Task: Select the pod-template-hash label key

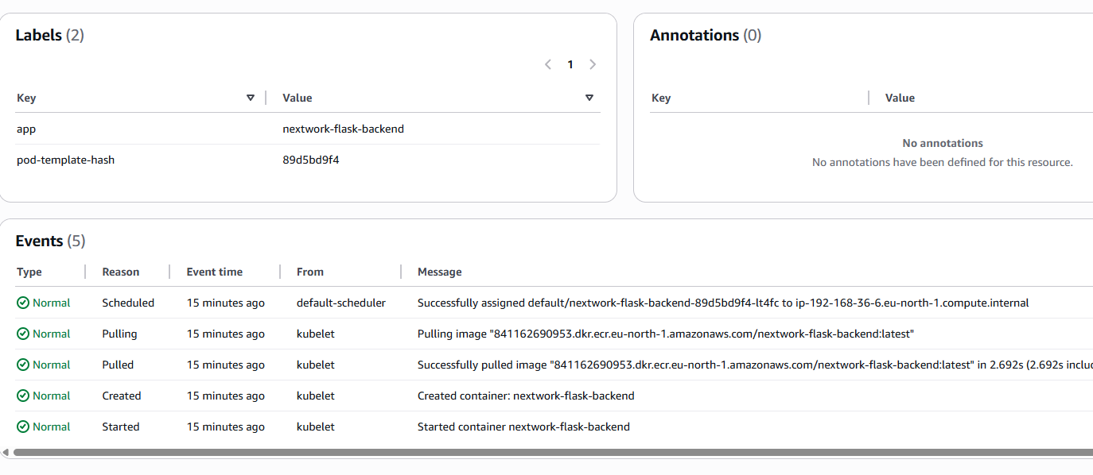Action: pos(66,160)
